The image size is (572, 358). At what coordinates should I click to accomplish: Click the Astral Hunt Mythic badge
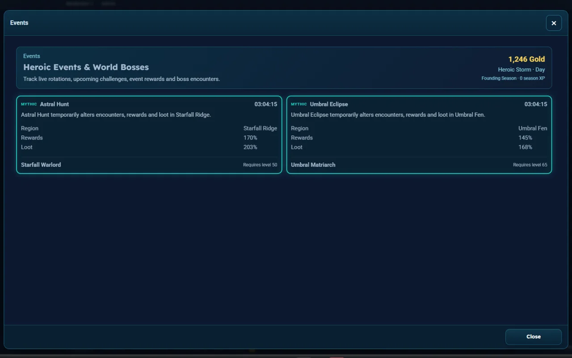pos(29,104)
